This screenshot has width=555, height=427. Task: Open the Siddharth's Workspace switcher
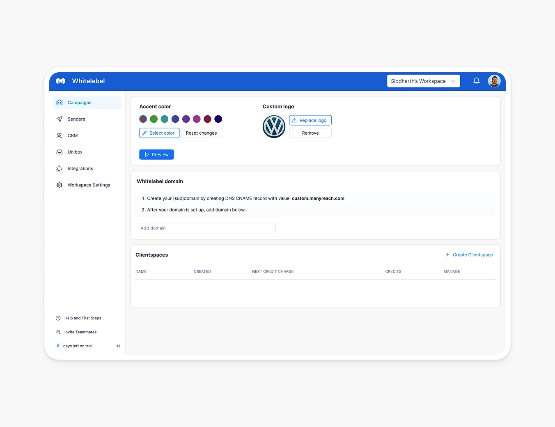tap(423, 81)
